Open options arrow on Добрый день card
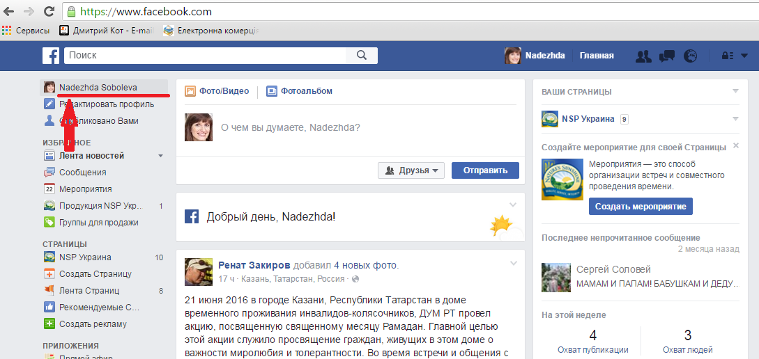This screenshot has width=759, height=359. click(513, 205)
